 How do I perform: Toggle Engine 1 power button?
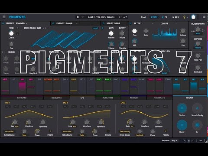click(x=3, y=23)
